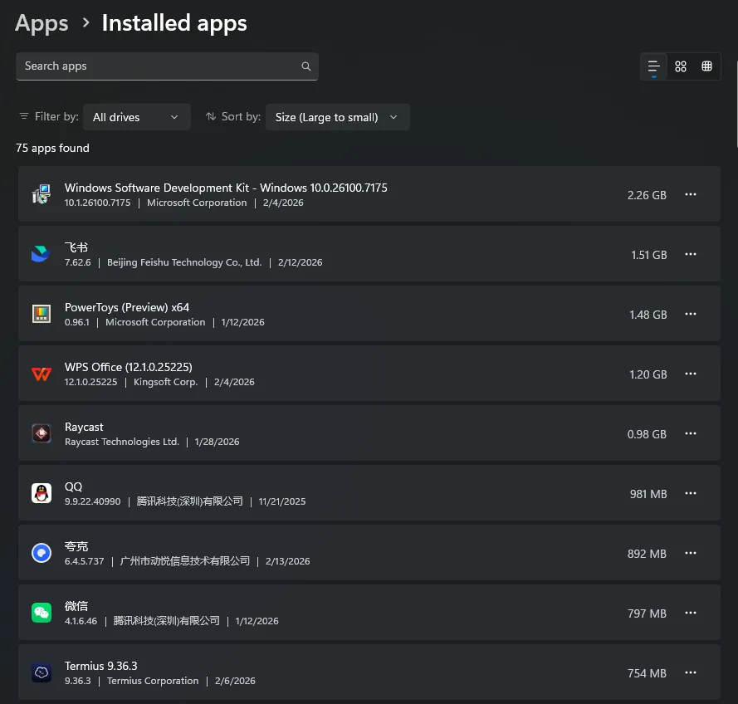The width and height of the screenshot is (738, 704).
Task: Switch to list view layout
Action: [x=654, y=66]
